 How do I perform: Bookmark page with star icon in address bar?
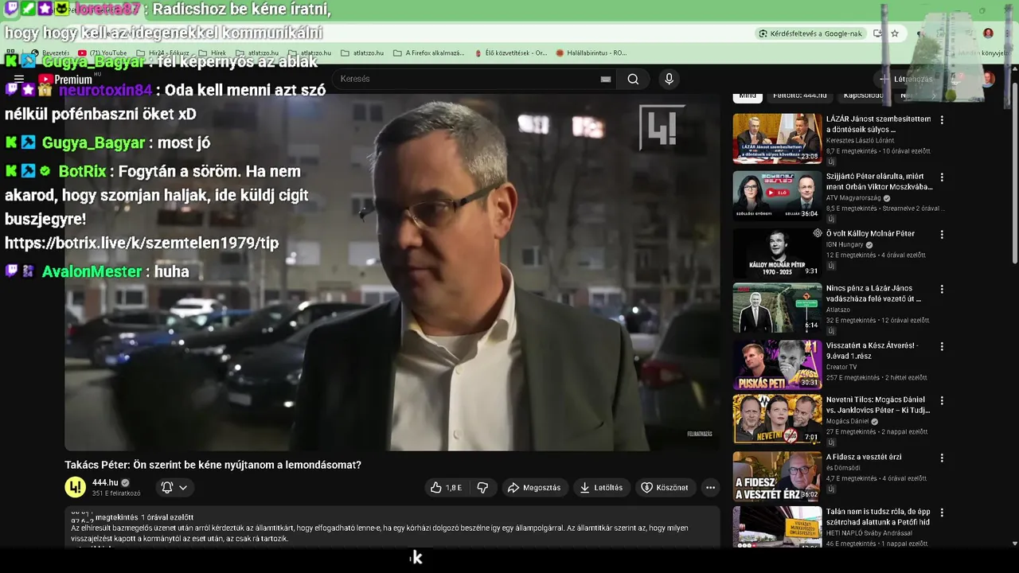point(895,33)
